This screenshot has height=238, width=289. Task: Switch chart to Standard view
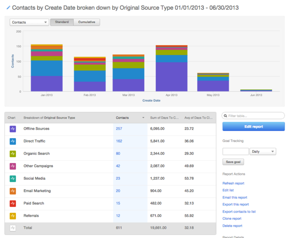click(62, 22)
